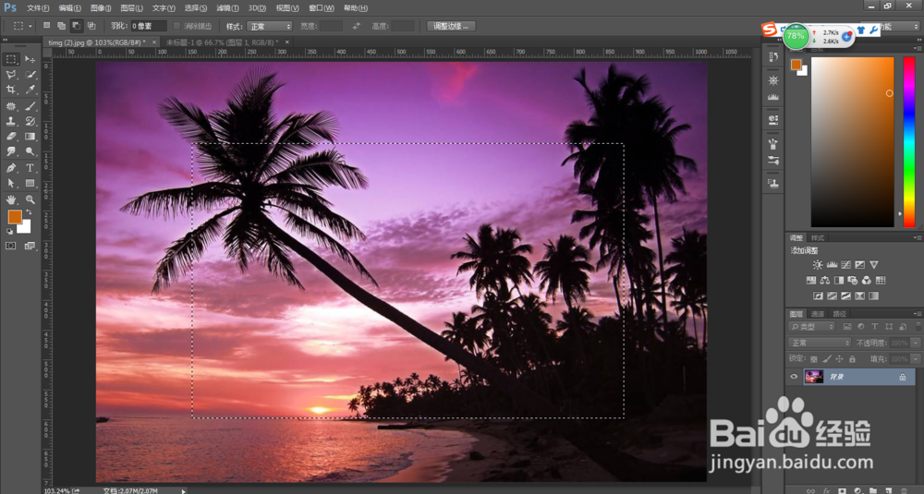Enable Subtract from Selection mode
The height and width of the screenshot is (494, 924).
[76, 26]
